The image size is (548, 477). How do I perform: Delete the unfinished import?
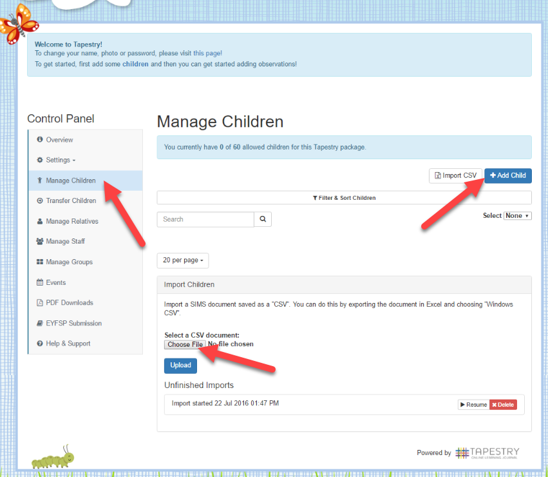[503, 405]
